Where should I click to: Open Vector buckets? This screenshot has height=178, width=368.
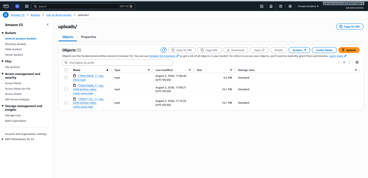coord(14,55)
